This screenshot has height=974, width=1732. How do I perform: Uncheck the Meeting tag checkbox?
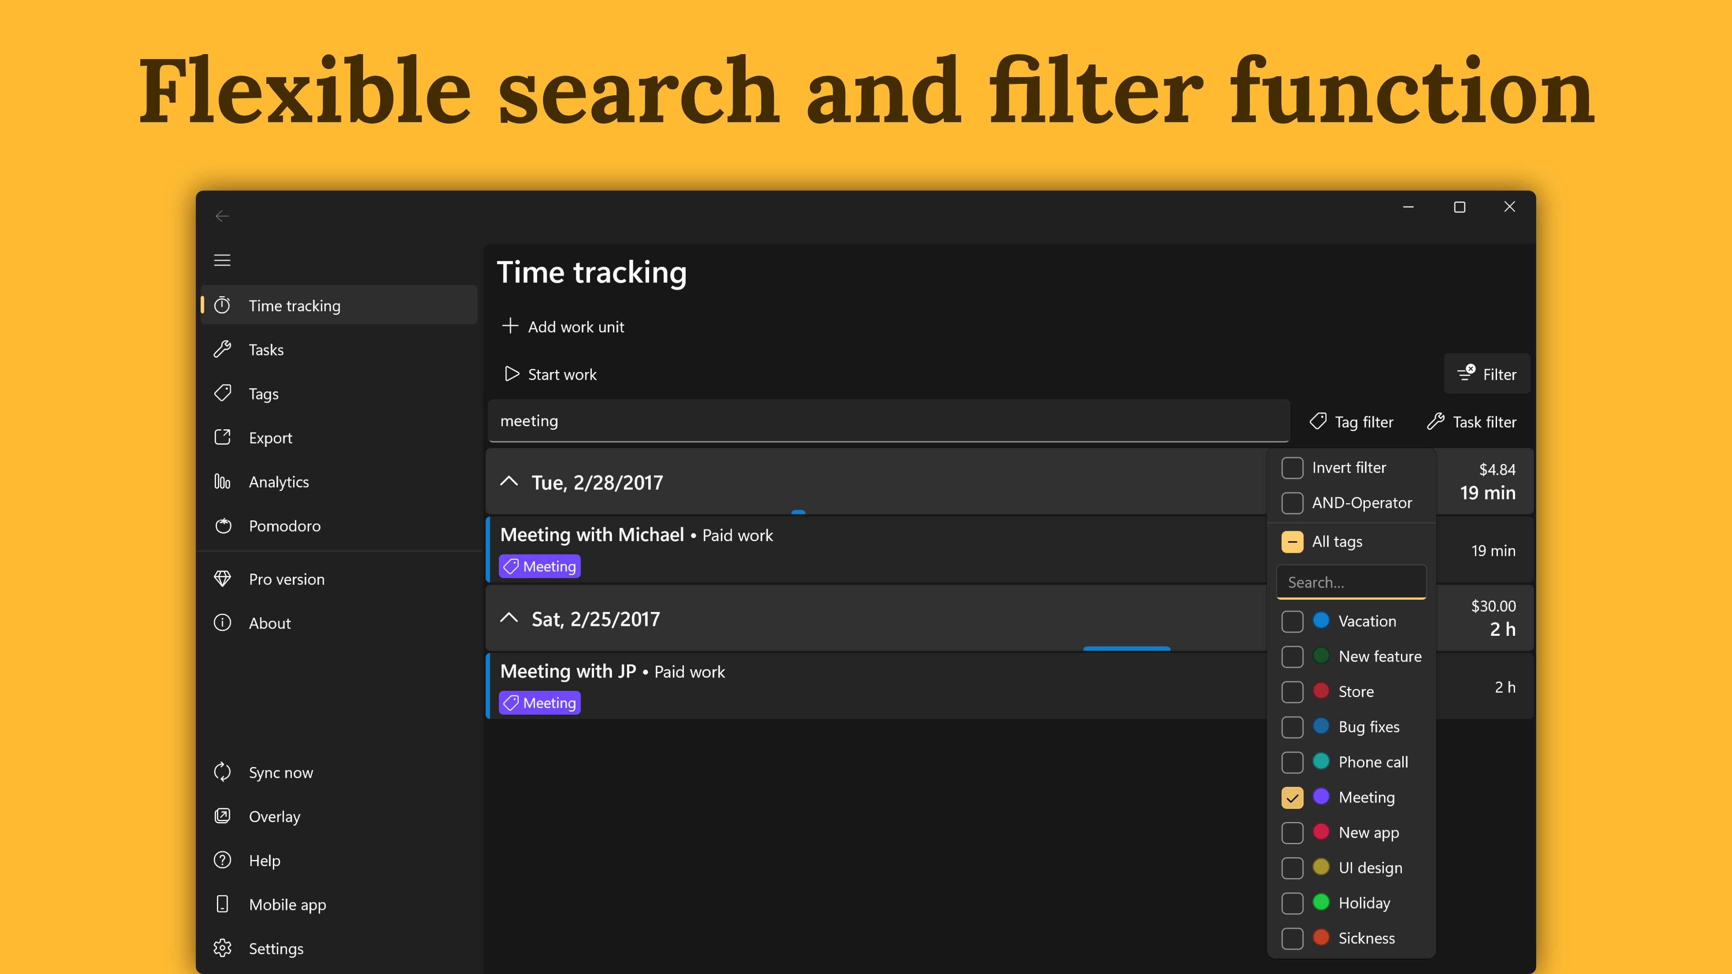(x=1292, y=797)
